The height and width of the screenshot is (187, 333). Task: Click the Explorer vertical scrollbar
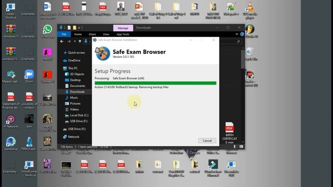[242, 59]
